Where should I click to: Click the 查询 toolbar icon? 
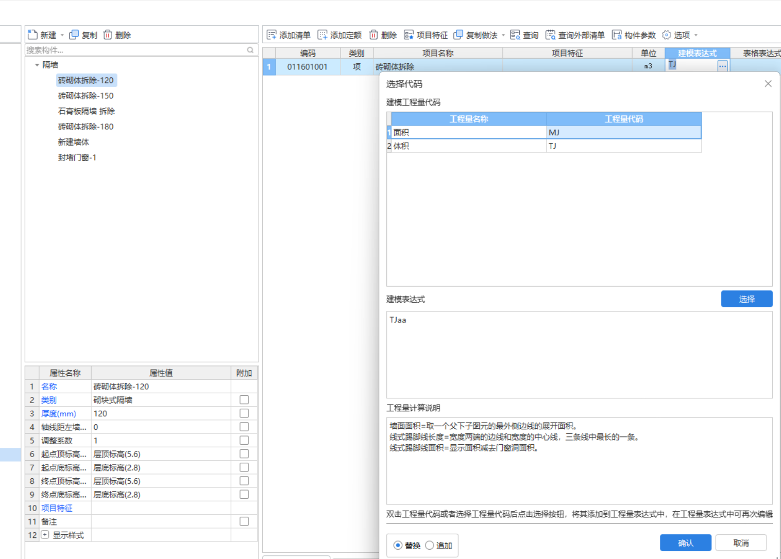[x=515, y=34]
